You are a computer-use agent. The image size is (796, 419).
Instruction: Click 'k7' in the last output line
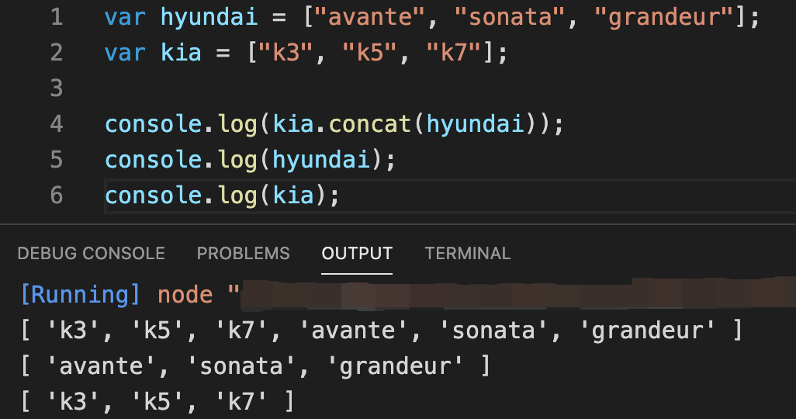click(x=241, y=402)
